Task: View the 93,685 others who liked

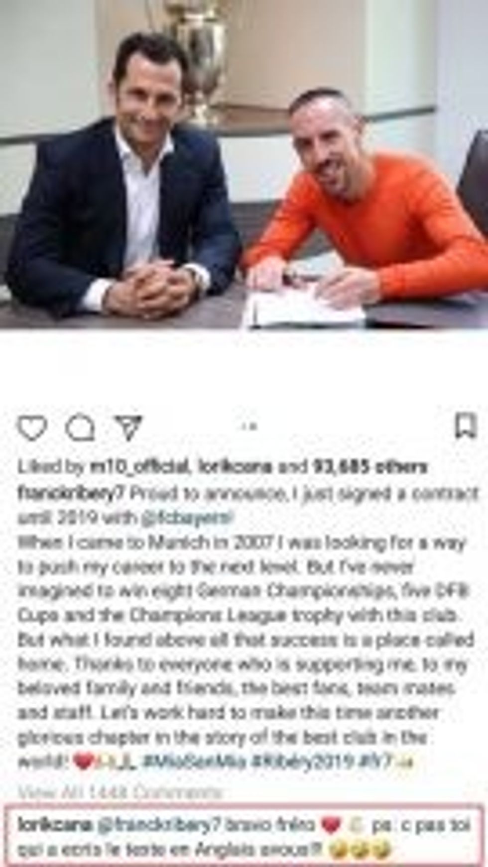Action: click(370, 467)
